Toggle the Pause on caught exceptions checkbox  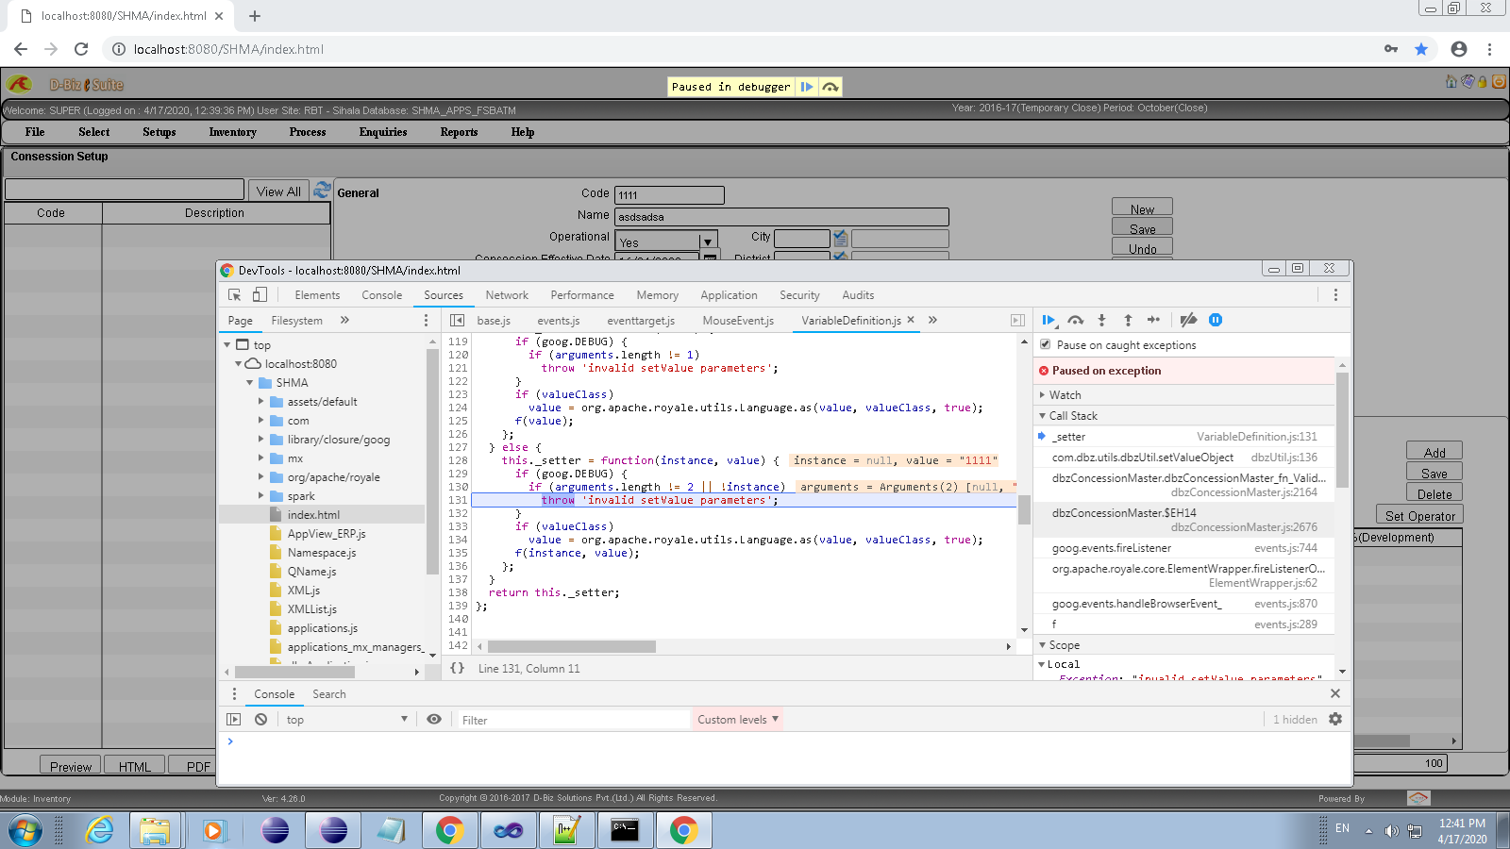(1046, 344)
